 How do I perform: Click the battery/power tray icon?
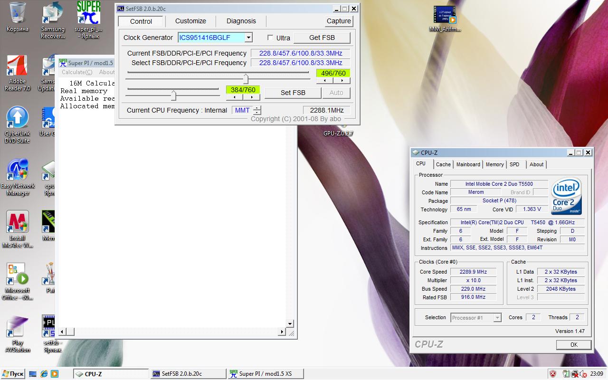pyautogui.click(x=566, y=374)
